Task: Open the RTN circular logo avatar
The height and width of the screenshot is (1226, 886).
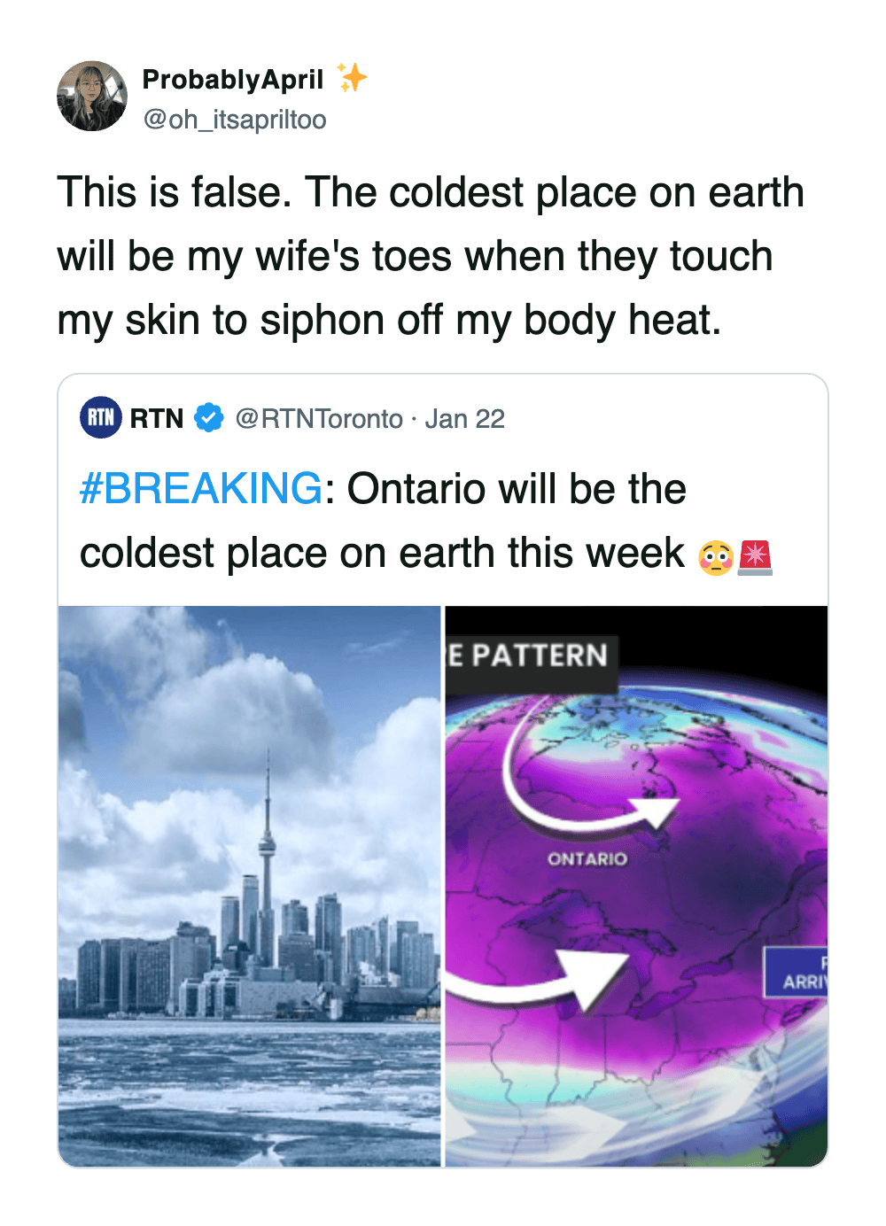Action: (101, 417)
